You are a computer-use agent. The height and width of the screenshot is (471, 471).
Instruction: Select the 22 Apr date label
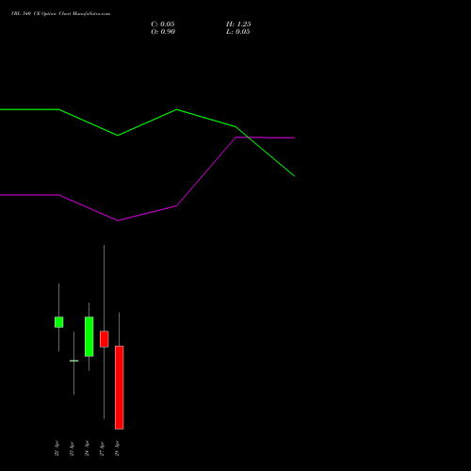57,448
